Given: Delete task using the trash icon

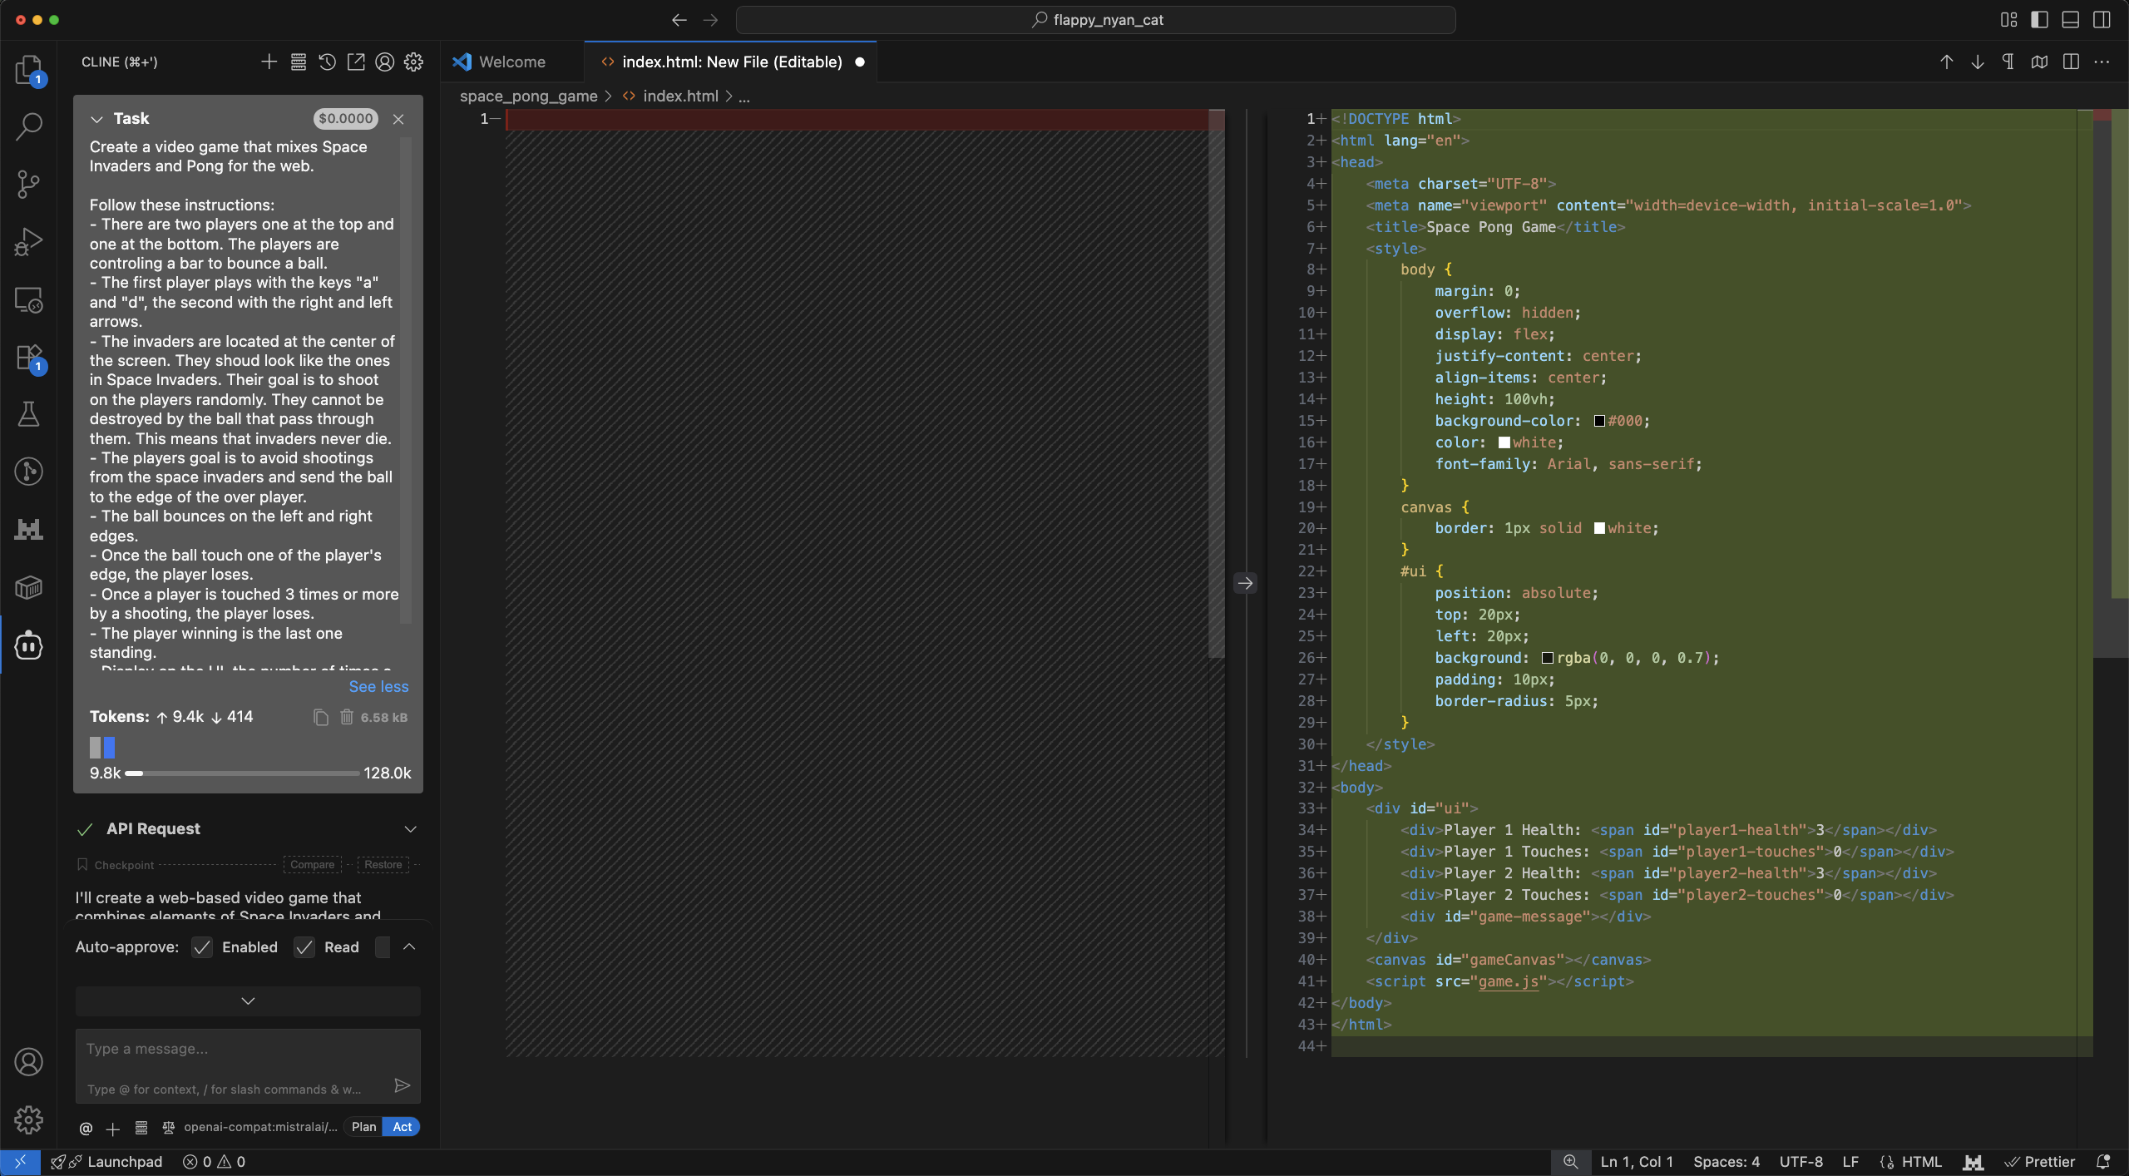Looking at the screenshot, I should (347, 717).
